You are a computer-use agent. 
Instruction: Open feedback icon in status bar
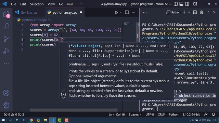coord(206,114)
